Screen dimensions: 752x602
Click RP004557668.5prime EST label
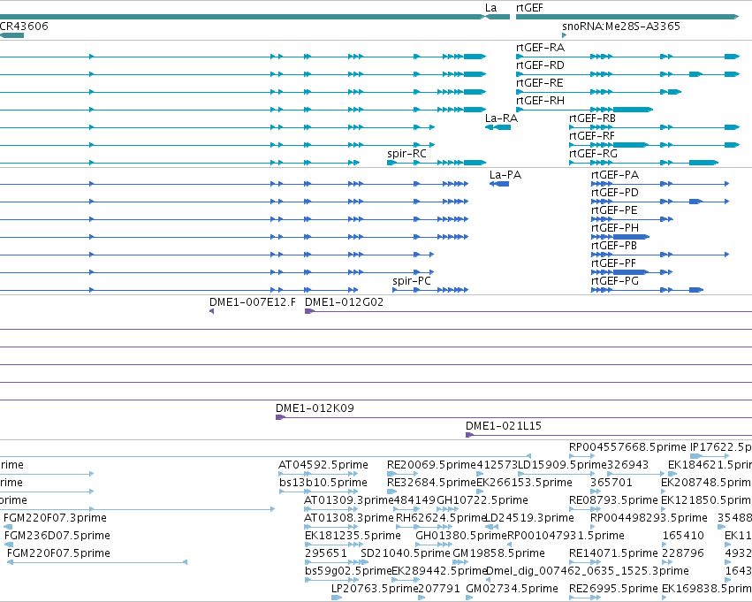(x=627, y=447)
